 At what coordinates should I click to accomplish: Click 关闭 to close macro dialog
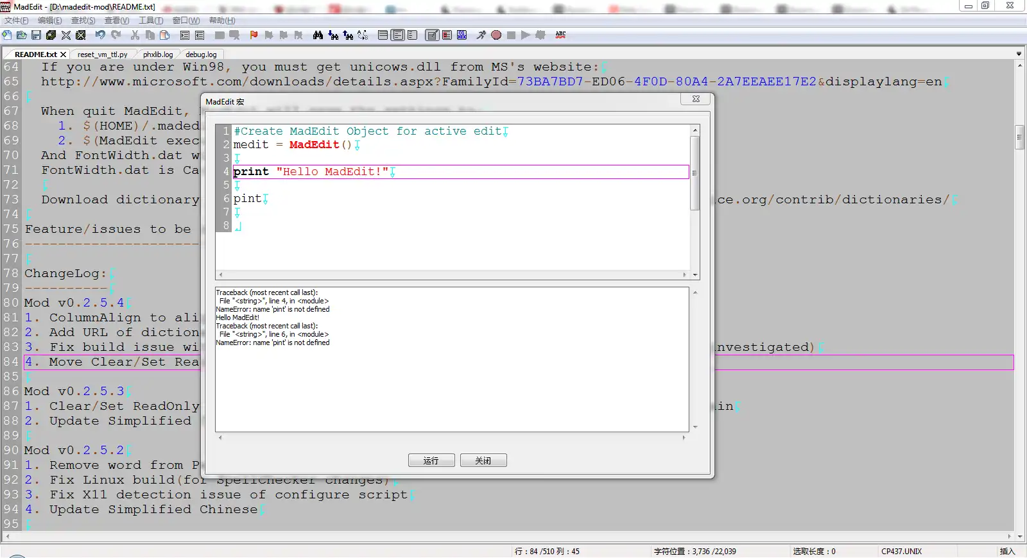coord(483,461)
